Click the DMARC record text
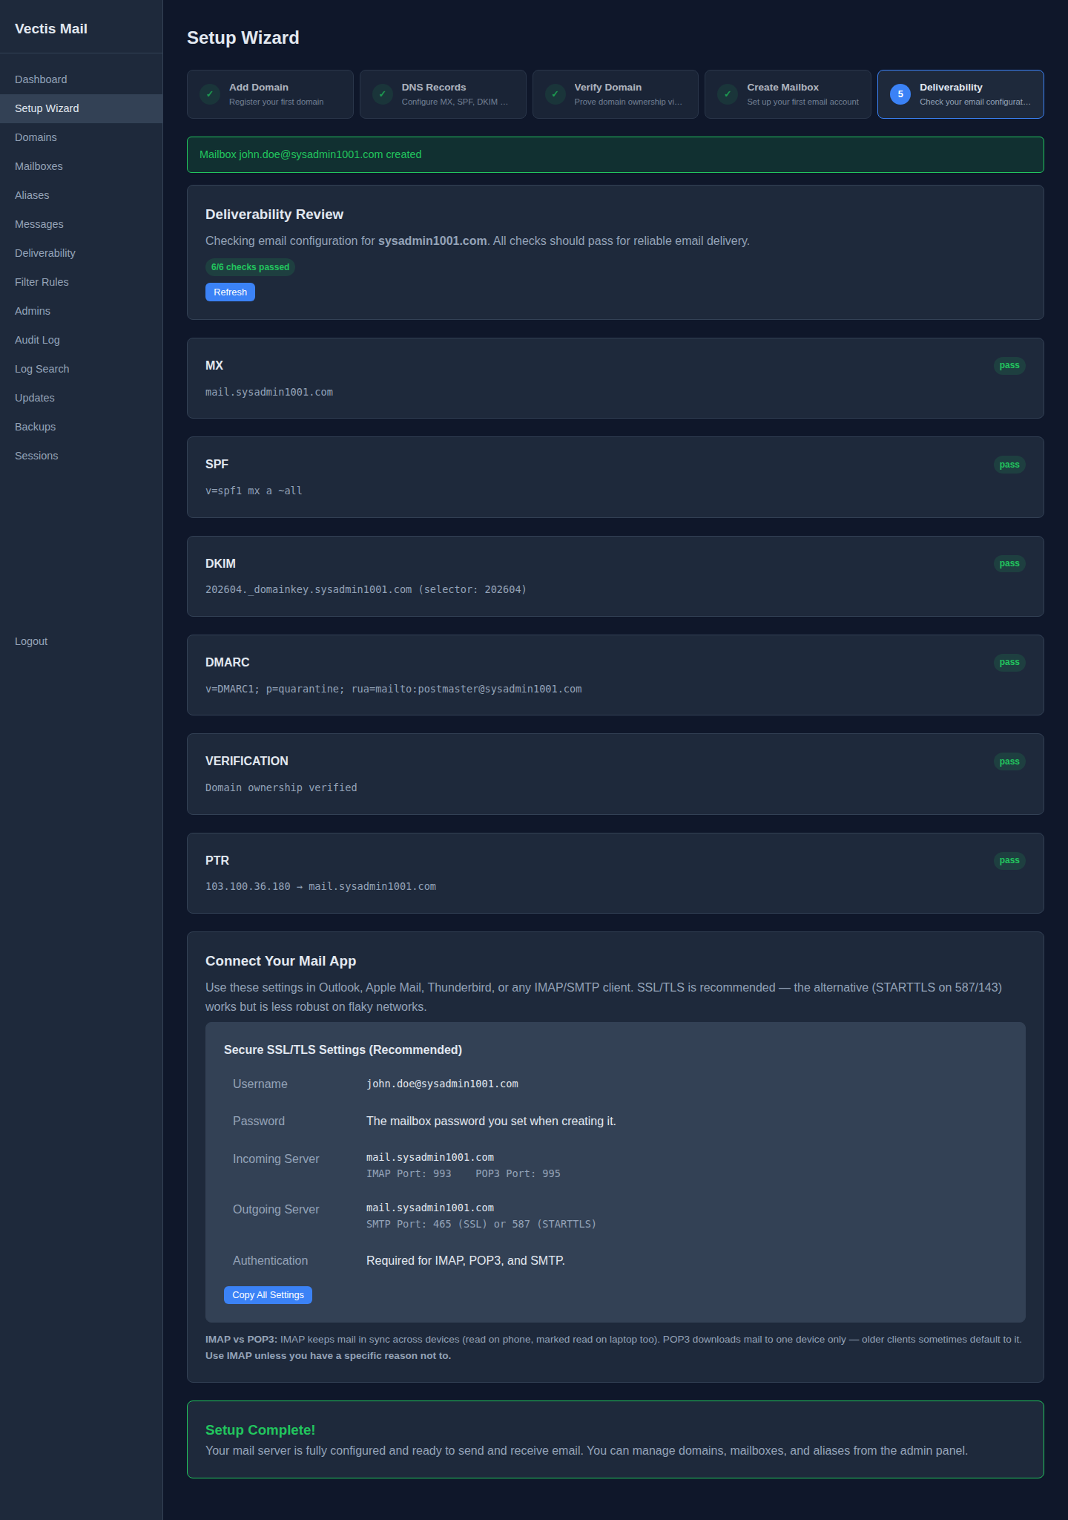 (x=394, y=689)
